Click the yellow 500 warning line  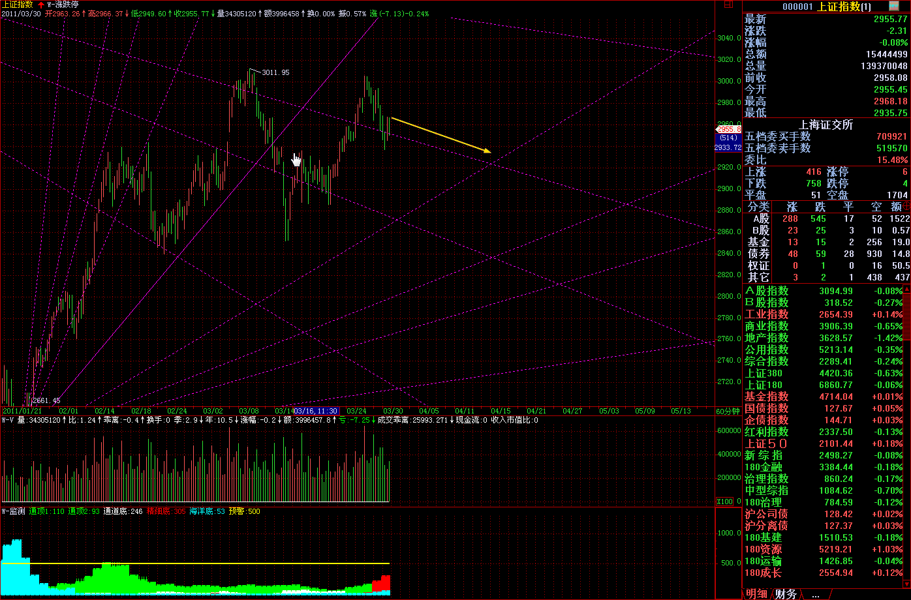coord(196,562)
